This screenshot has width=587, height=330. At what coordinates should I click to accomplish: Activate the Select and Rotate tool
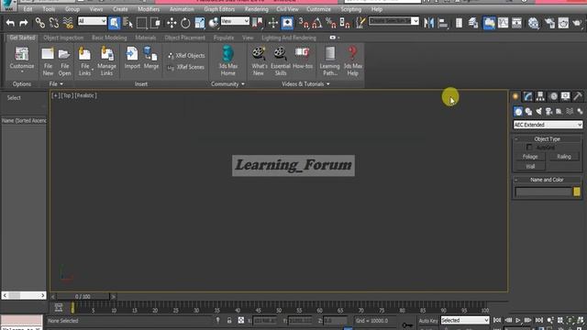[185, 23]
